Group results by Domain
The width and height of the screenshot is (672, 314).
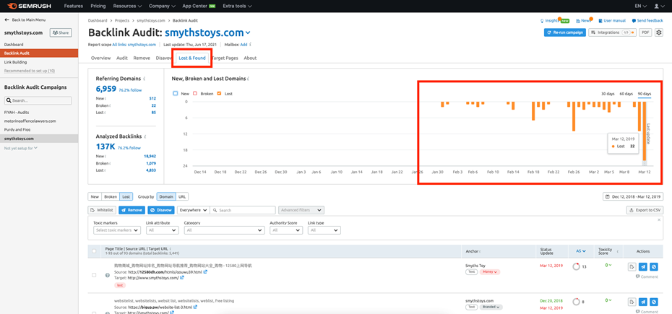point(166,196)
